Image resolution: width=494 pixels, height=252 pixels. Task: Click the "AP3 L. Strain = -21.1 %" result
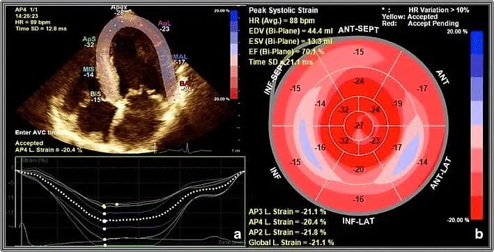[x=287, y=211]
